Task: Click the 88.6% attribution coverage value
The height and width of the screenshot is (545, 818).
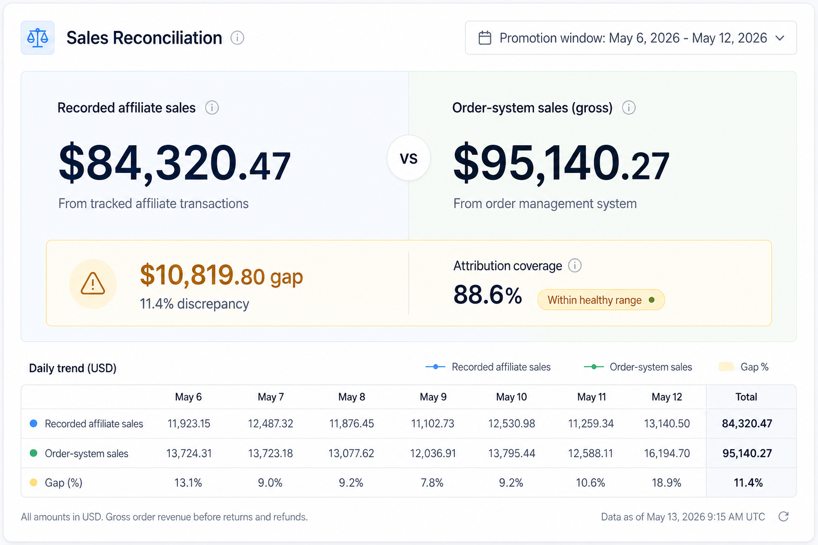Action: pos(488,295)
